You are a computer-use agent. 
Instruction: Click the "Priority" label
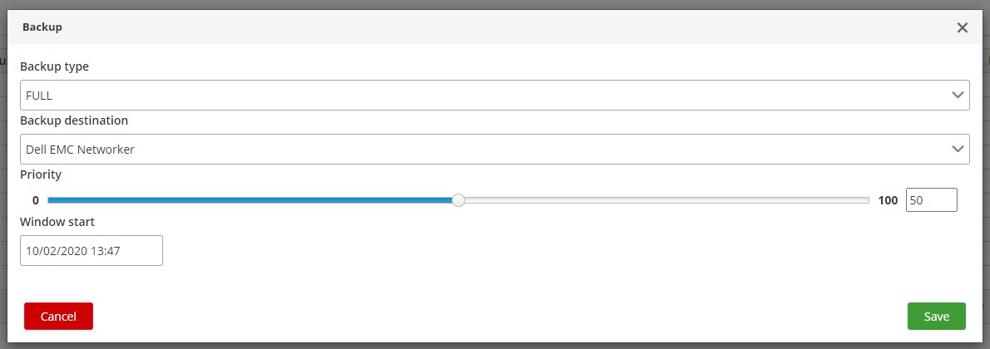41,174
